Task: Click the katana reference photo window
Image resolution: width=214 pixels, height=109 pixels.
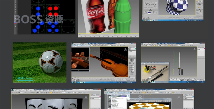Action: [155, 72]
